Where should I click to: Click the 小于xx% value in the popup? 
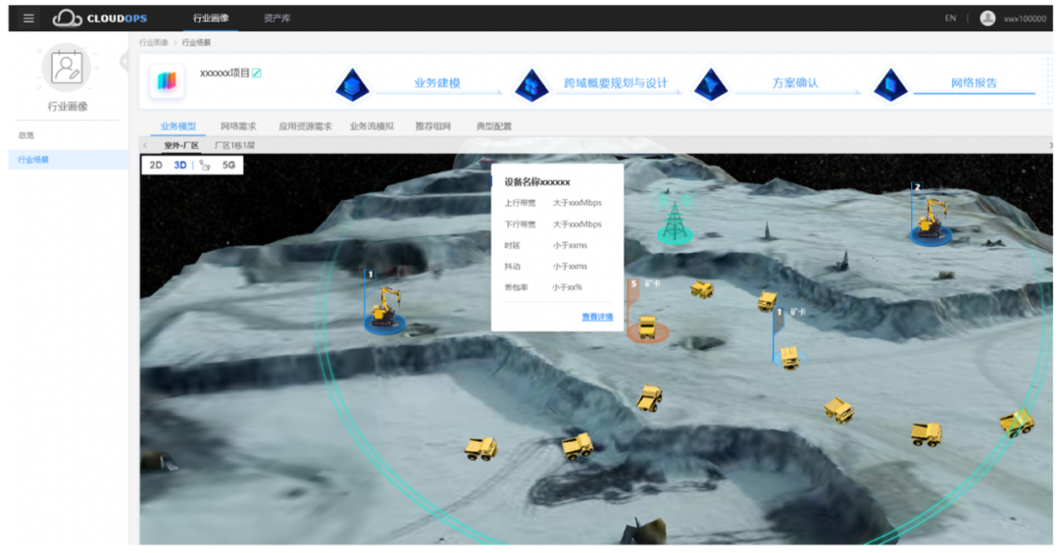tap(567, 287)
